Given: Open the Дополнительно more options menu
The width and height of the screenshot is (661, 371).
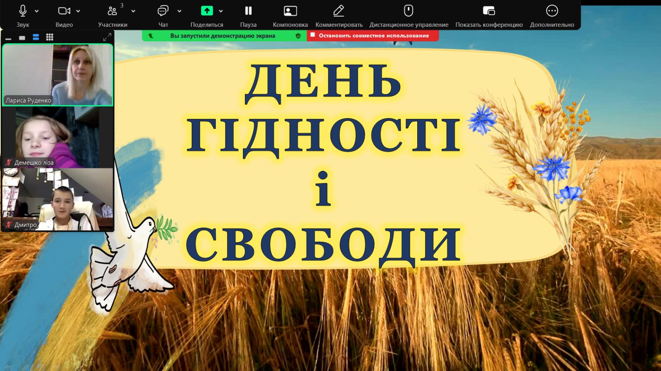Looking at the screenshot, I should click(x=552, y=11).
